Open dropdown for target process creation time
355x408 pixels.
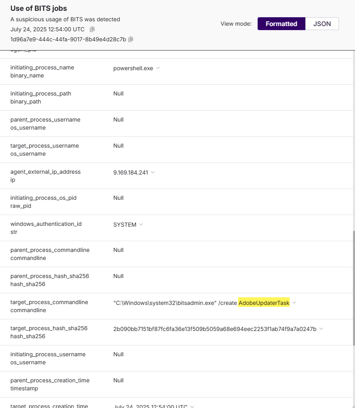(192, 406)
